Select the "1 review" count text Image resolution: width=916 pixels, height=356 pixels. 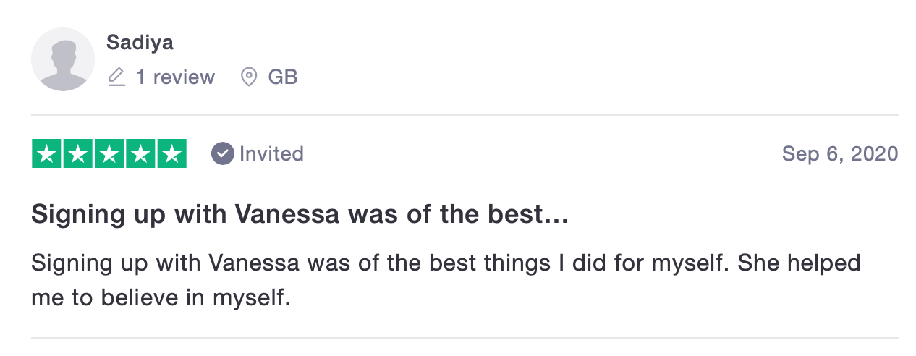(x=175, y=77)
